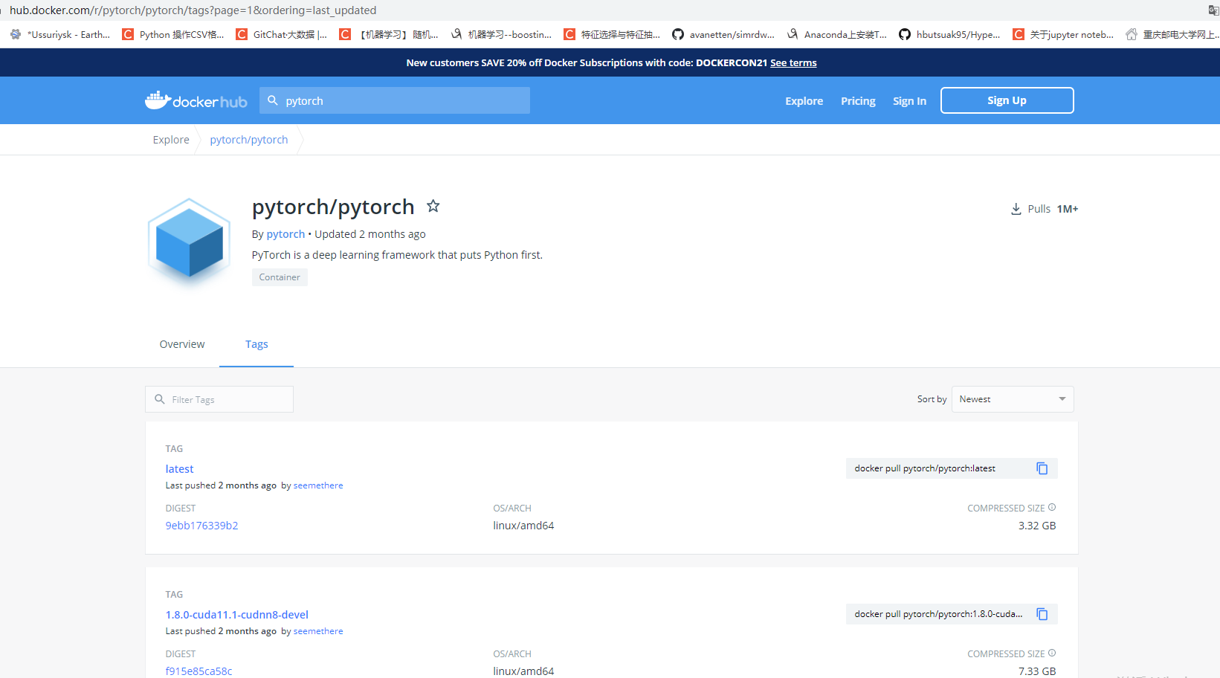The height and width of the screenshot is (678, 1220).
Task: Switch to the Overview tab
Action: pos(181,343)
